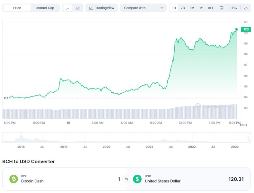This screenshot has width=254, height=193.
Task: Click the United States Dollar name
Action: 162,181
